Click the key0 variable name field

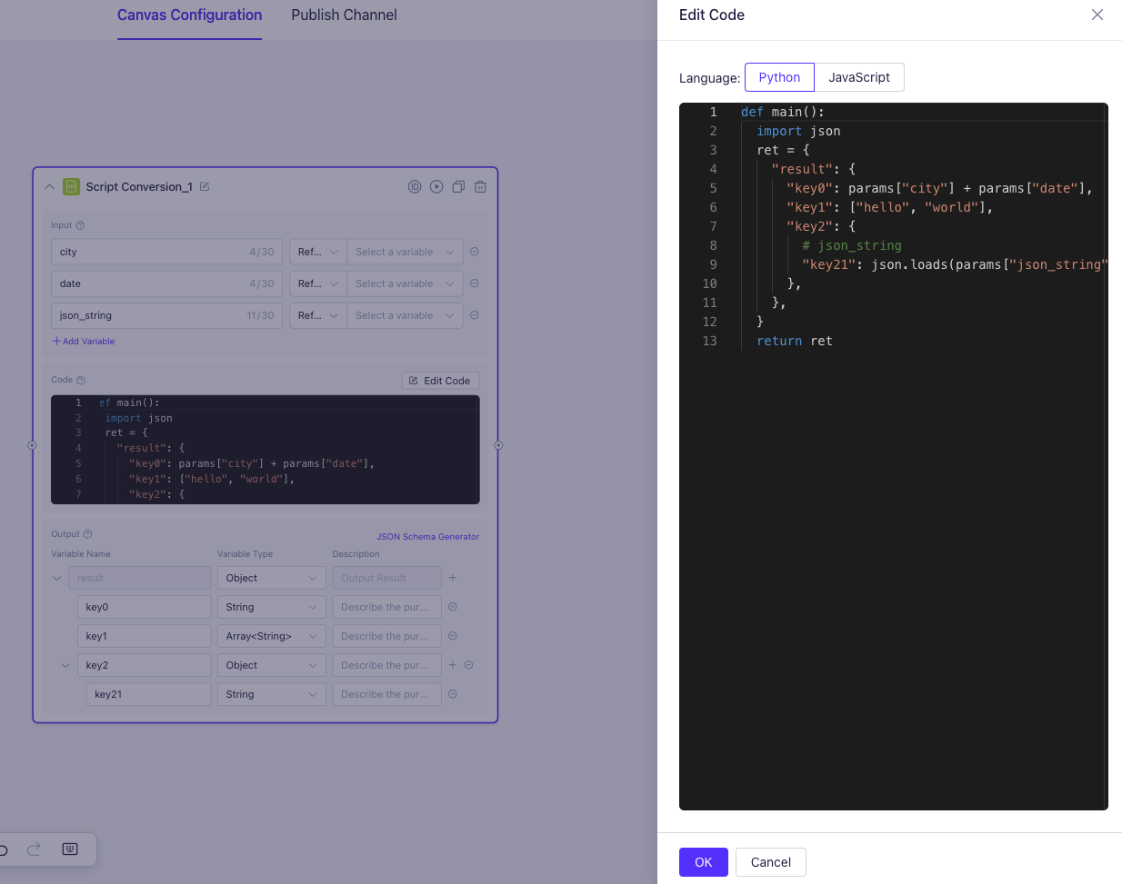[x=145, y=607]
